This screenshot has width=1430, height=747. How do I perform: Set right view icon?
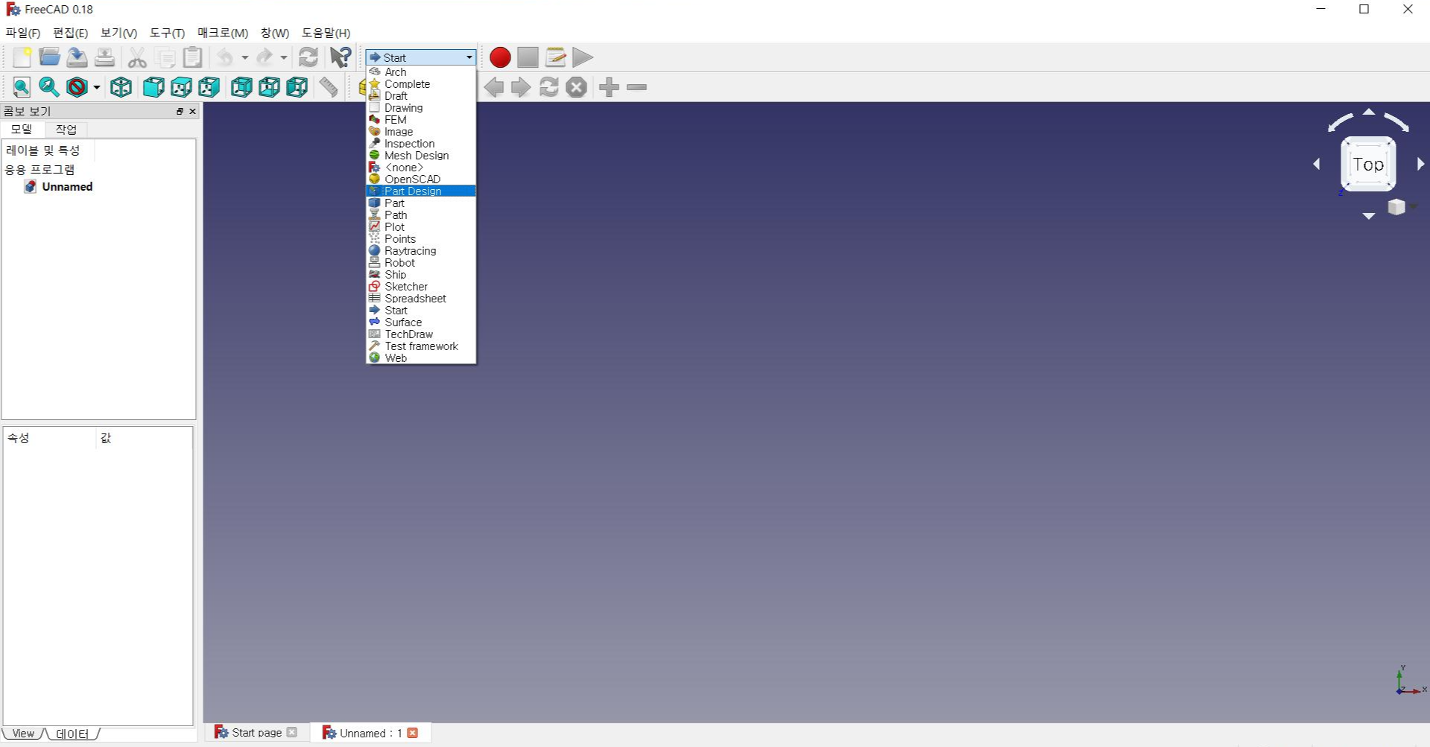click(x=209, y=87)
